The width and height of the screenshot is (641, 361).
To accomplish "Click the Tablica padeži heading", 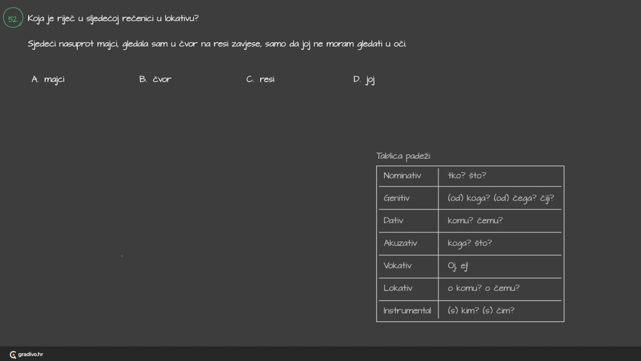I will tap(403, 156).
